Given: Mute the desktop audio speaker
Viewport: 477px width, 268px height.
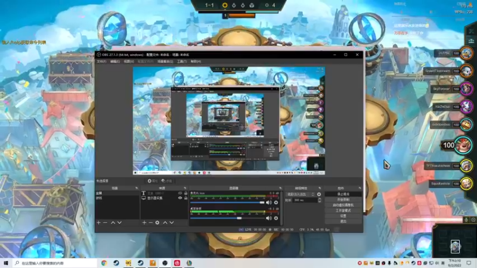Looking at the screenshot, I should tap(269, 218).
